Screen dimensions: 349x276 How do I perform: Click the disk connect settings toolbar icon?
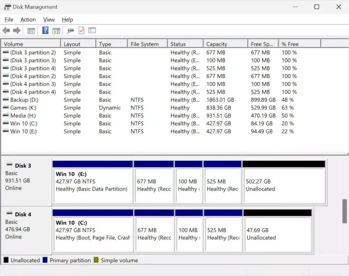point(70,31)
